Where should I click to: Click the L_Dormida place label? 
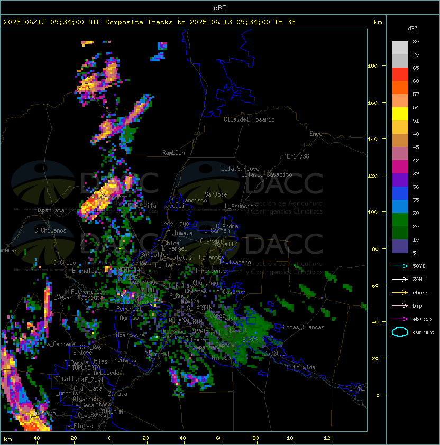[x=301, y=367]
